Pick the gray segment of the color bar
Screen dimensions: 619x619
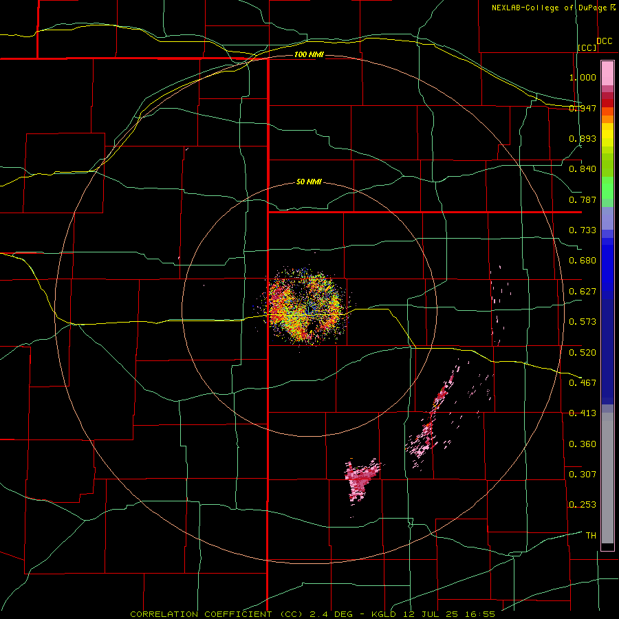pos(607,478)
